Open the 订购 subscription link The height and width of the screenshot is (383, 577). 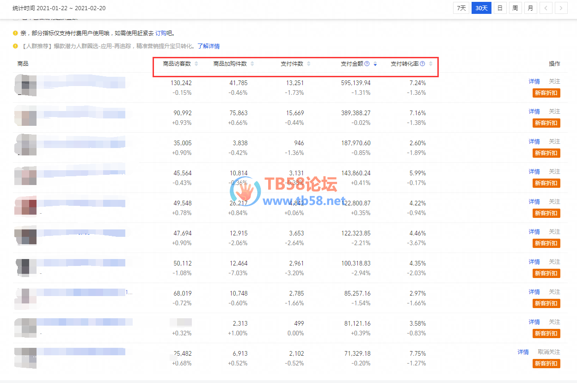tap(160, 33)
